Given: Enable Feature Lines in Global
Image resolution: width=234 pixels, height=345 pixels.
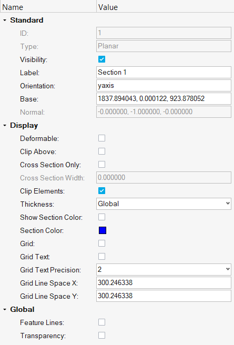Looking at the screenshot, I should (101, 322).
